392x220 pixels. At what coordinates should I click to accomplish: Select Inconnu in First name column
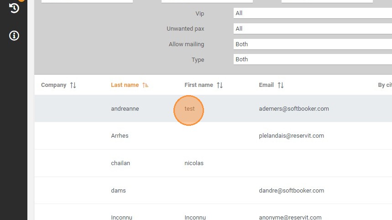pyautogui.click(x=195, y=217)
